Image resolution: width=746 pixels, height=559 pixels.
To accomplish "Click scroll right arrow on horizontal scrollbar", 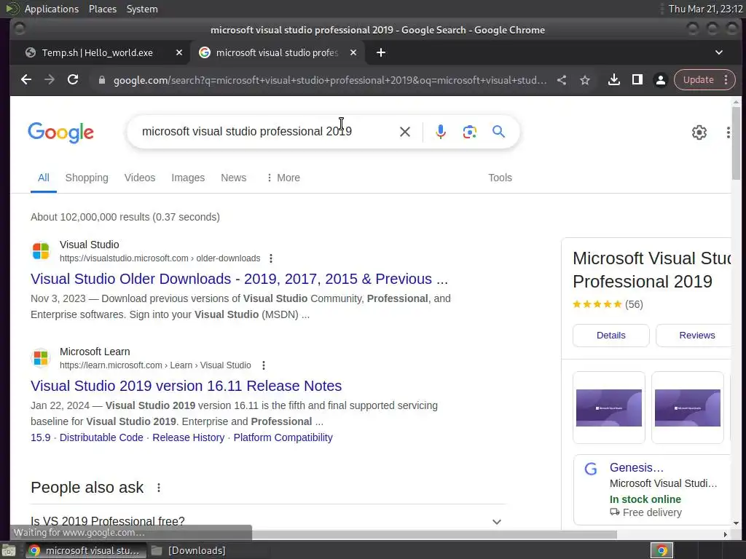I will tap(725, 534).
